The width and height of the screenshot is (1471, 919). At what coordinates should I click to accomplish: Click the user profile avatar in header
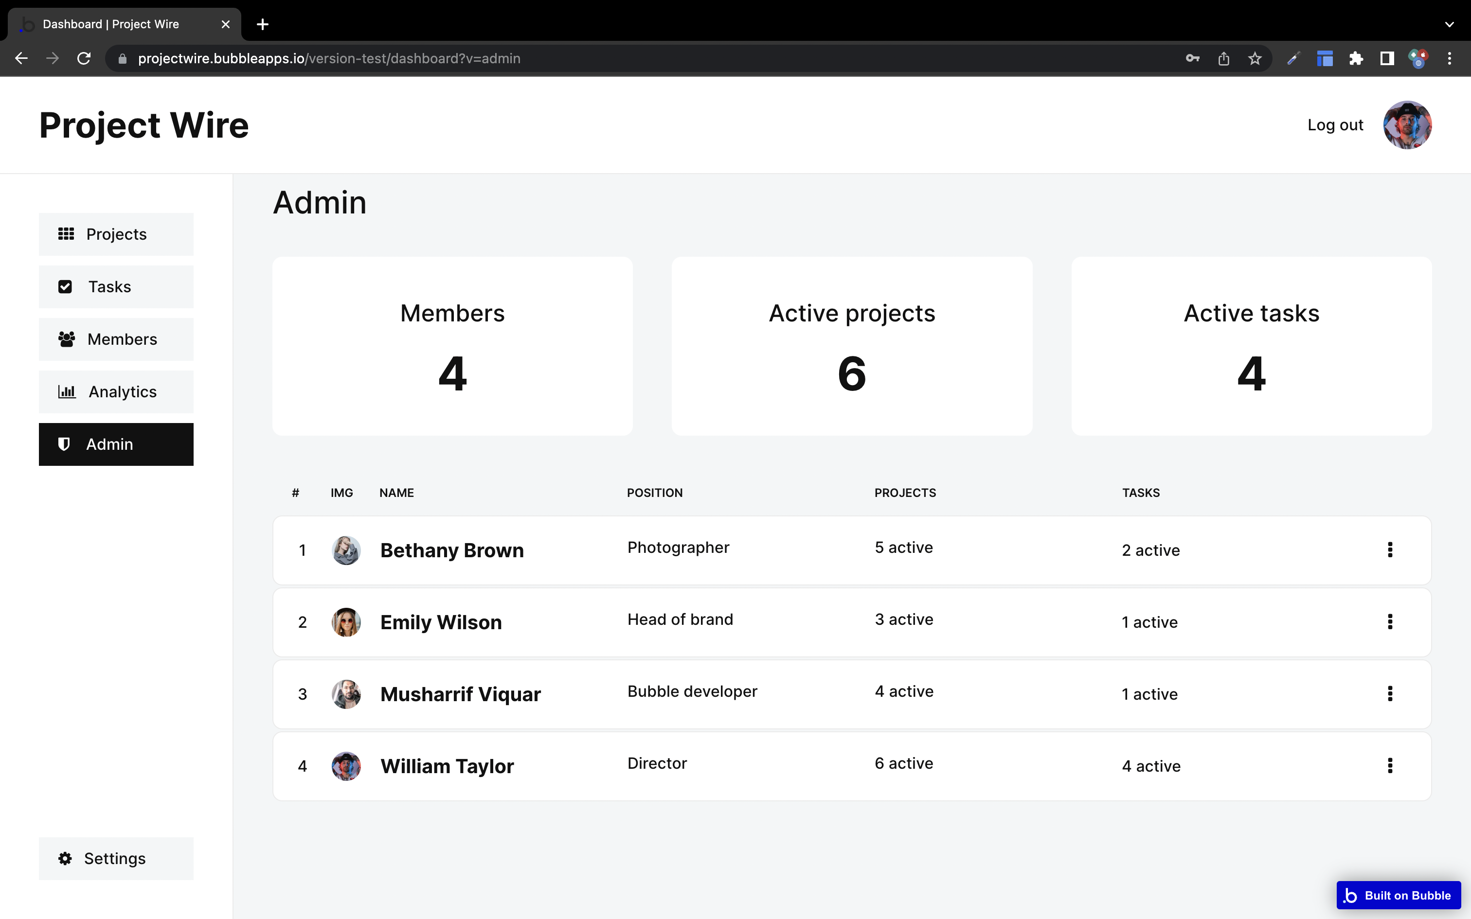coord(1407,125)
